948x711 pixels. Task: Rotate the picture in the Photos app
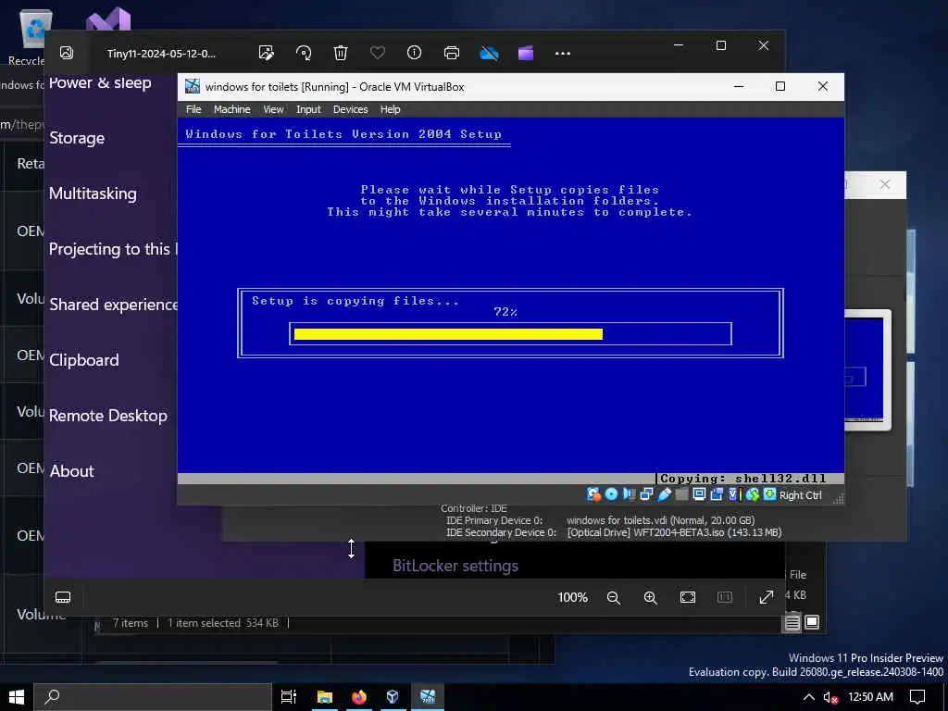tap(304, 53)
